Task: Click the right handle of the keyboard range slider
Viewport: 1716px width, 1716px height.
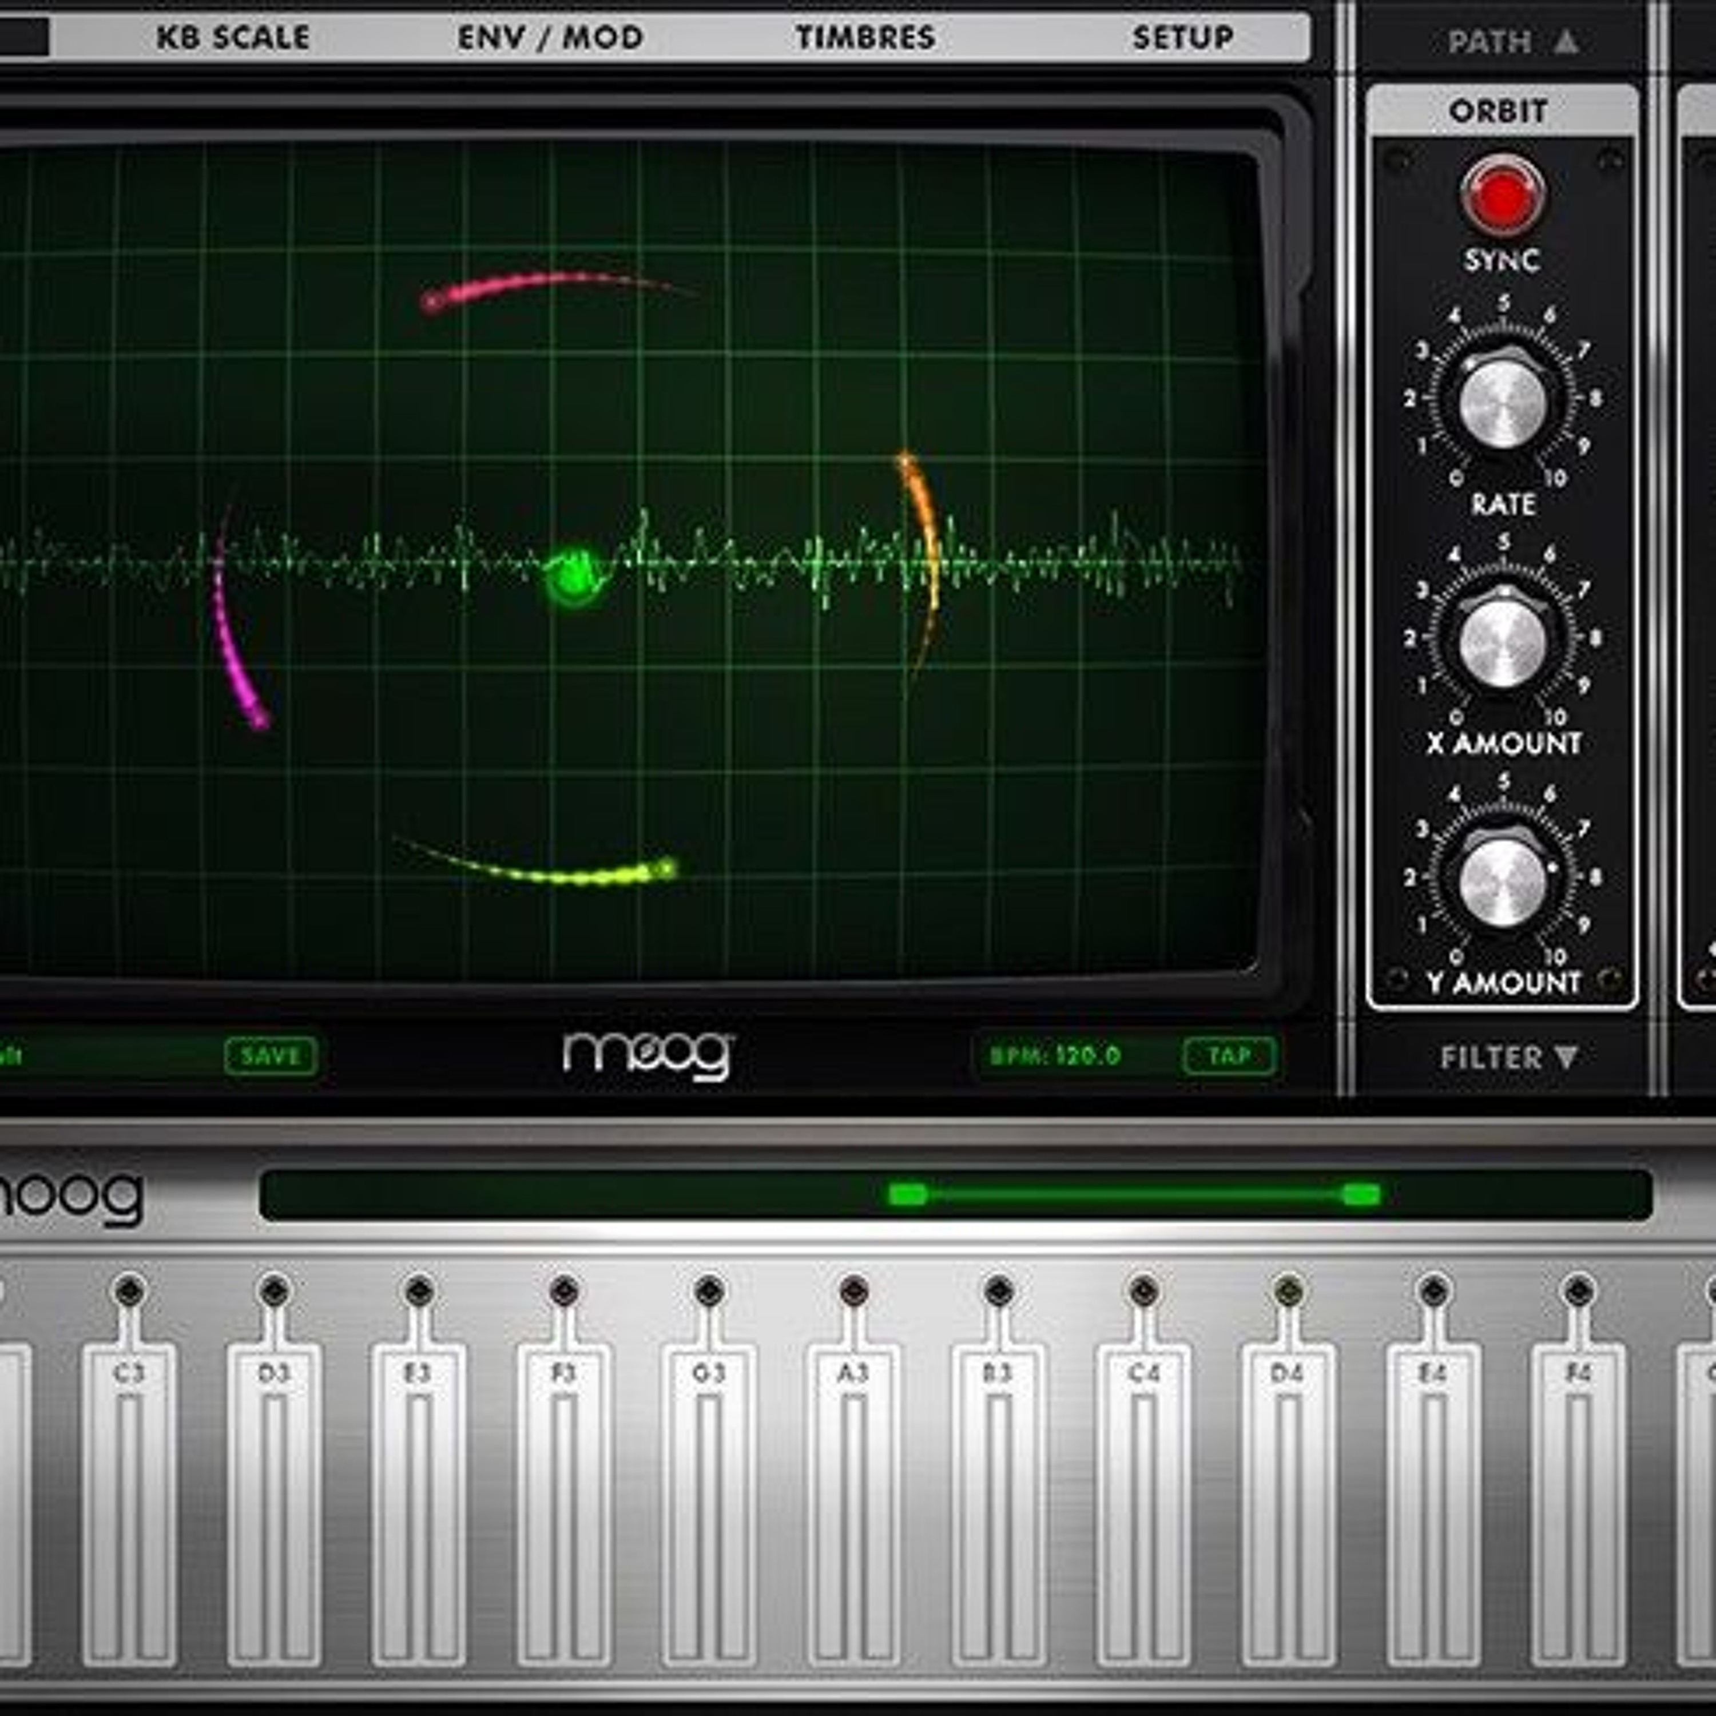Action: [x=1361, y=1195]
